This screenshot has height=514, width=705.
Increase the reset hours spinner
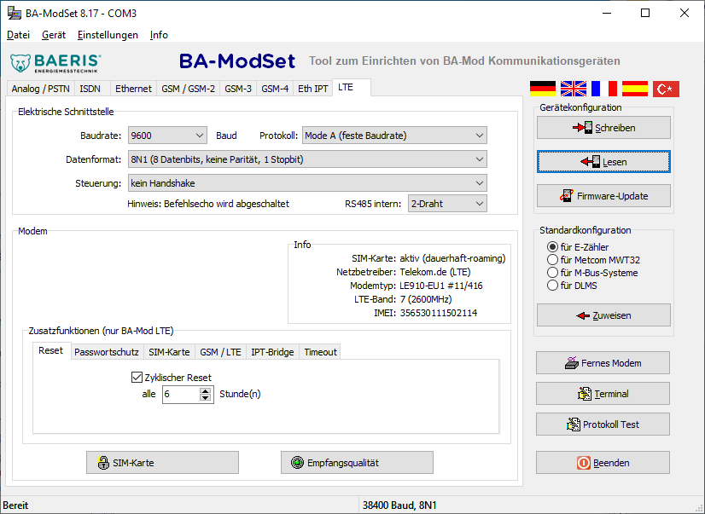[206, 390]
